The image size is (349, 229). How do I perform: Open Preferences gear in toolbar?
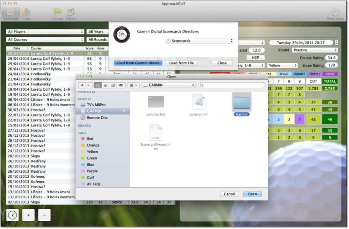pyautogui.click(x=335, y=14)
